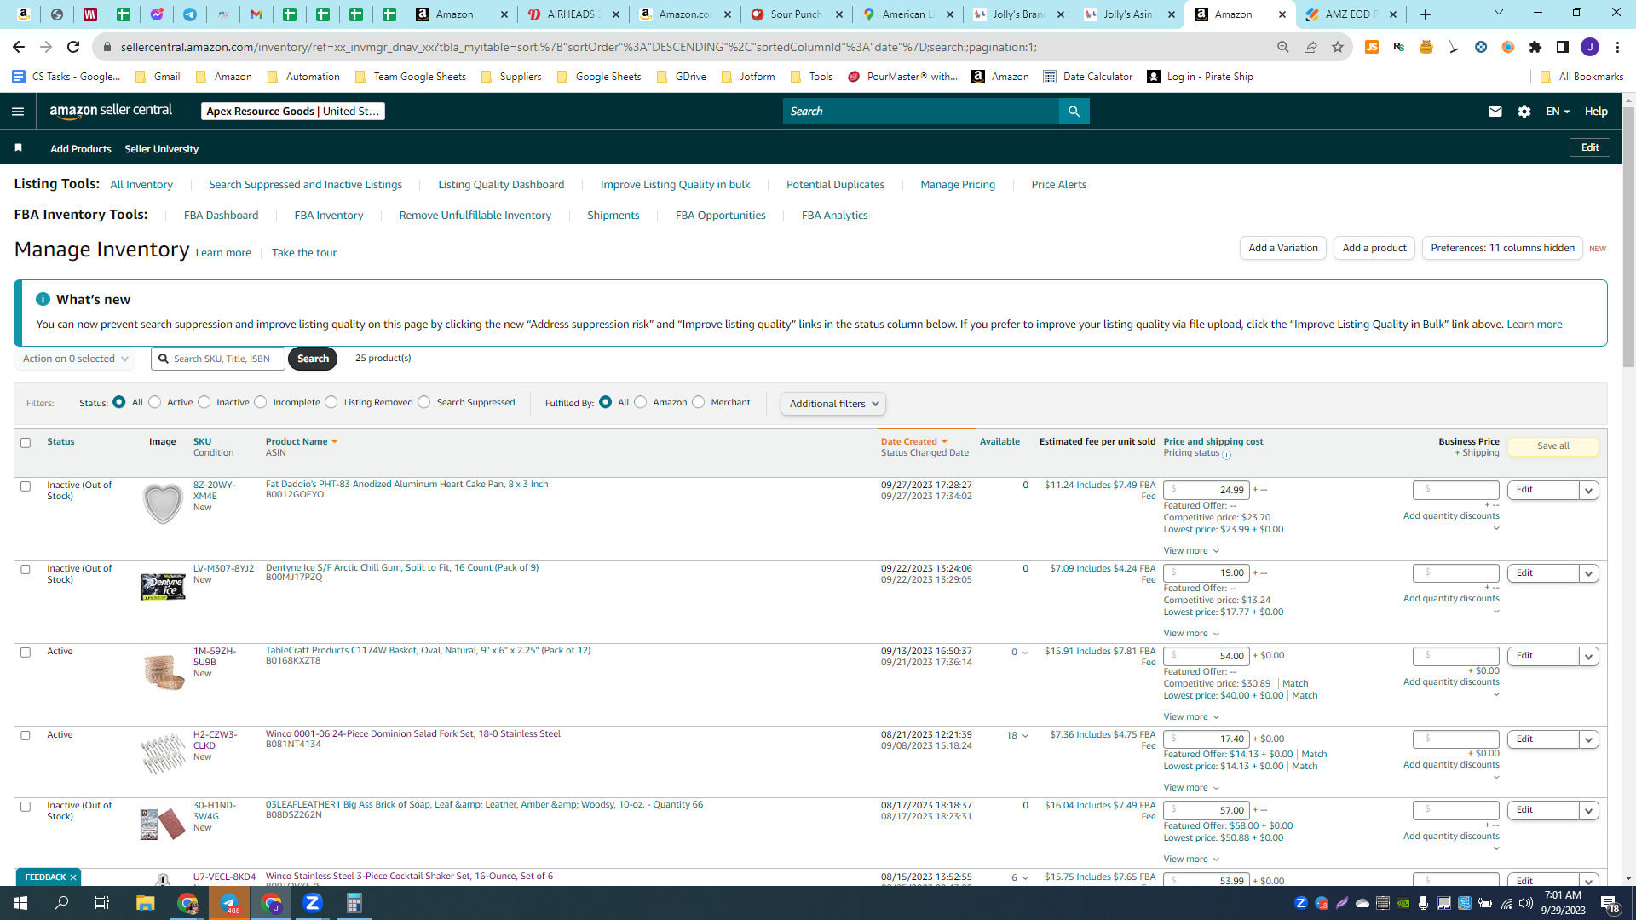Screen dimensions: 1636x920
Task: Open the browser tab search chevron
Action: 1499,13
